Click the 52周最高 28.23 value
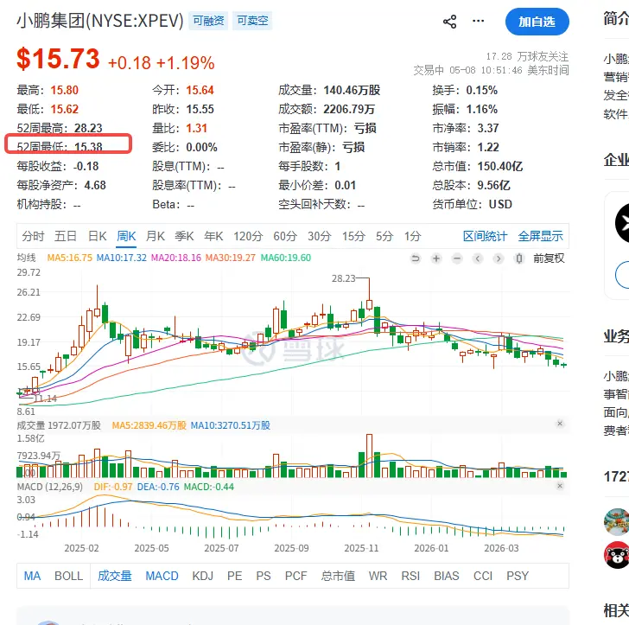This screenshot has width=629, height=625. pos(88,128)
